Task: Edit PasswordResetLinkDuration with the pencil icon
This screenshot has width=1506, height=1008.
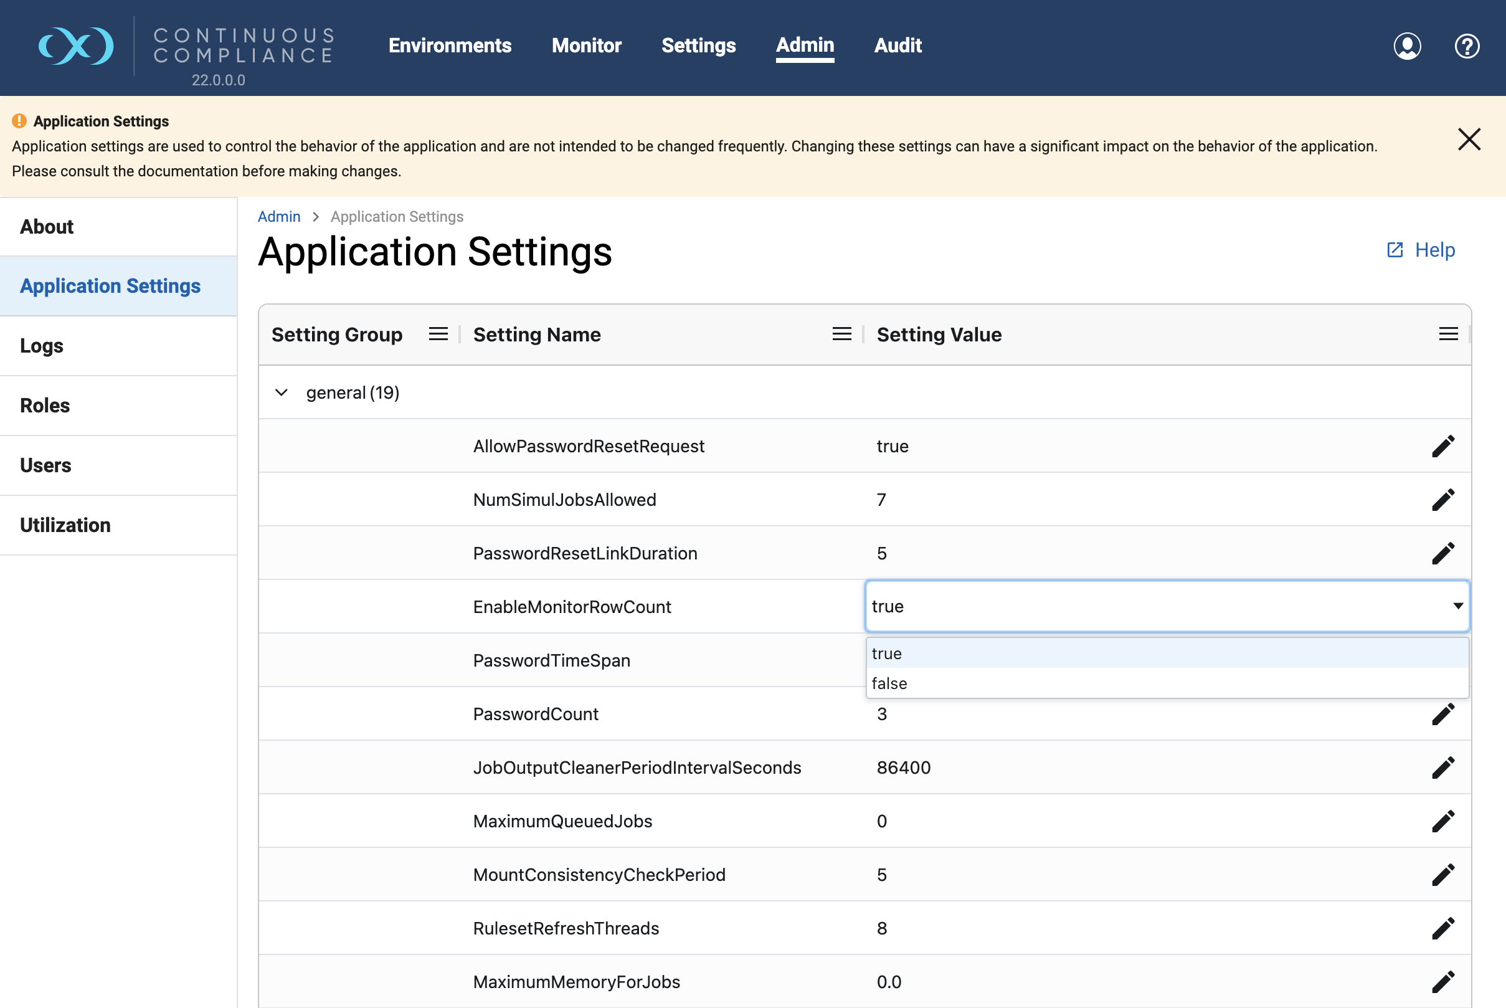Action: point(1442,553)
